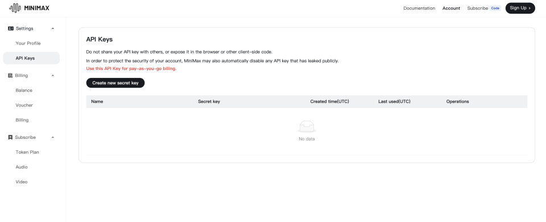Collapse the Settings section chevron
Viewport: 546px width, 222px height.
coord(53,28)
